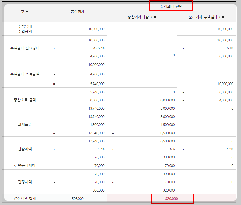Select the 5,740,000 result in 소득금액 row
This screenshot has width=241, height=205.
pyautogui.click(x=97, y=84)
